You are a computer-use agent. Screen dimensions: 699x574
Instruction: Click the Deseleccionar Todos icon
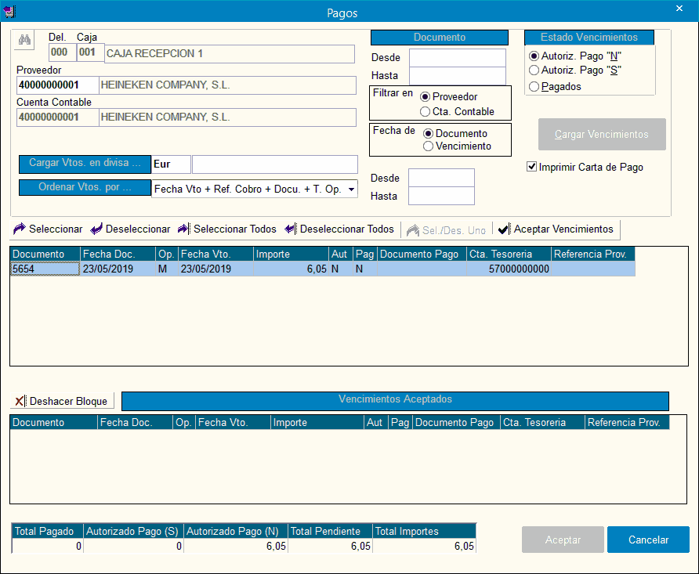click(x=290, y=229)
